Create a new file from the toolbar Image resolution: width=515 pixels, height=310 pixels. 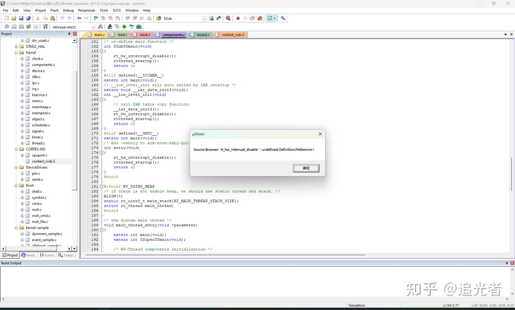(x=6, y=18)
